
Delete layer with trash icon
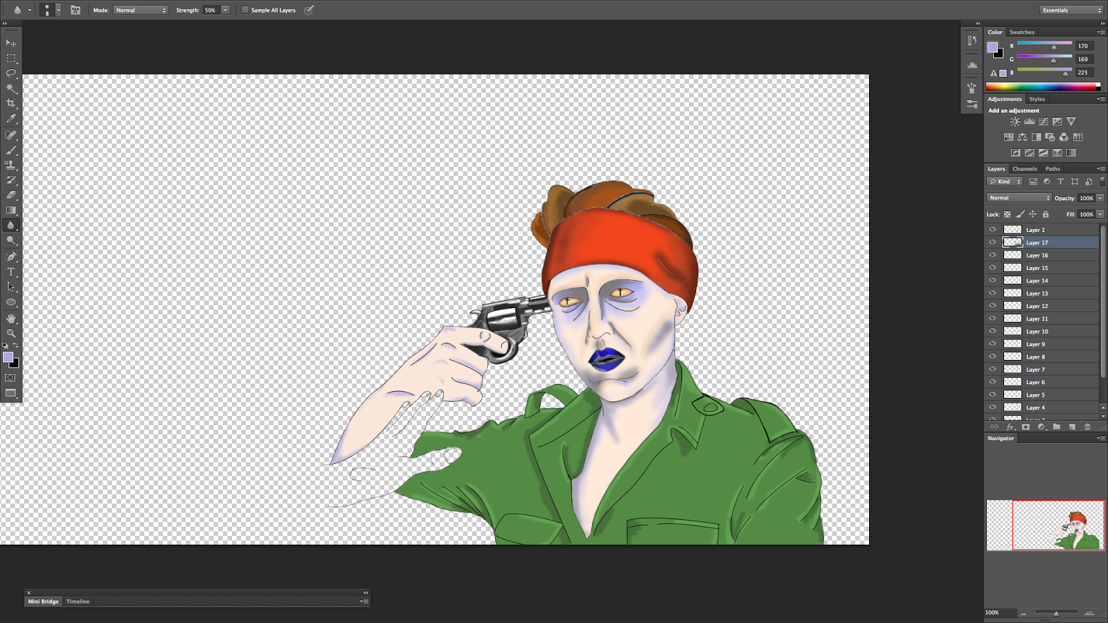[1087, 427]
